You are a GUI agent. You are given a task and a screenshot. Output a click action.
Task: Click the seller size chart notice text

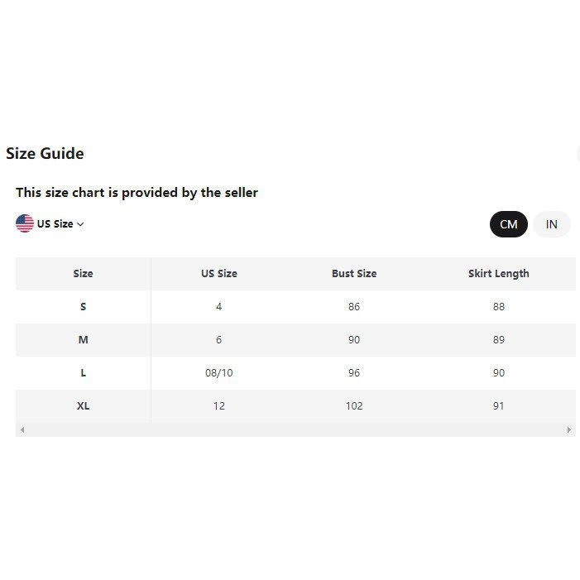coord(137,193)
